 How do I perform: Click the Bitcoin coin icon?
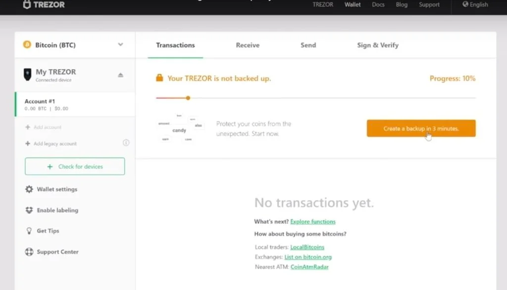(x=27, y=45)
